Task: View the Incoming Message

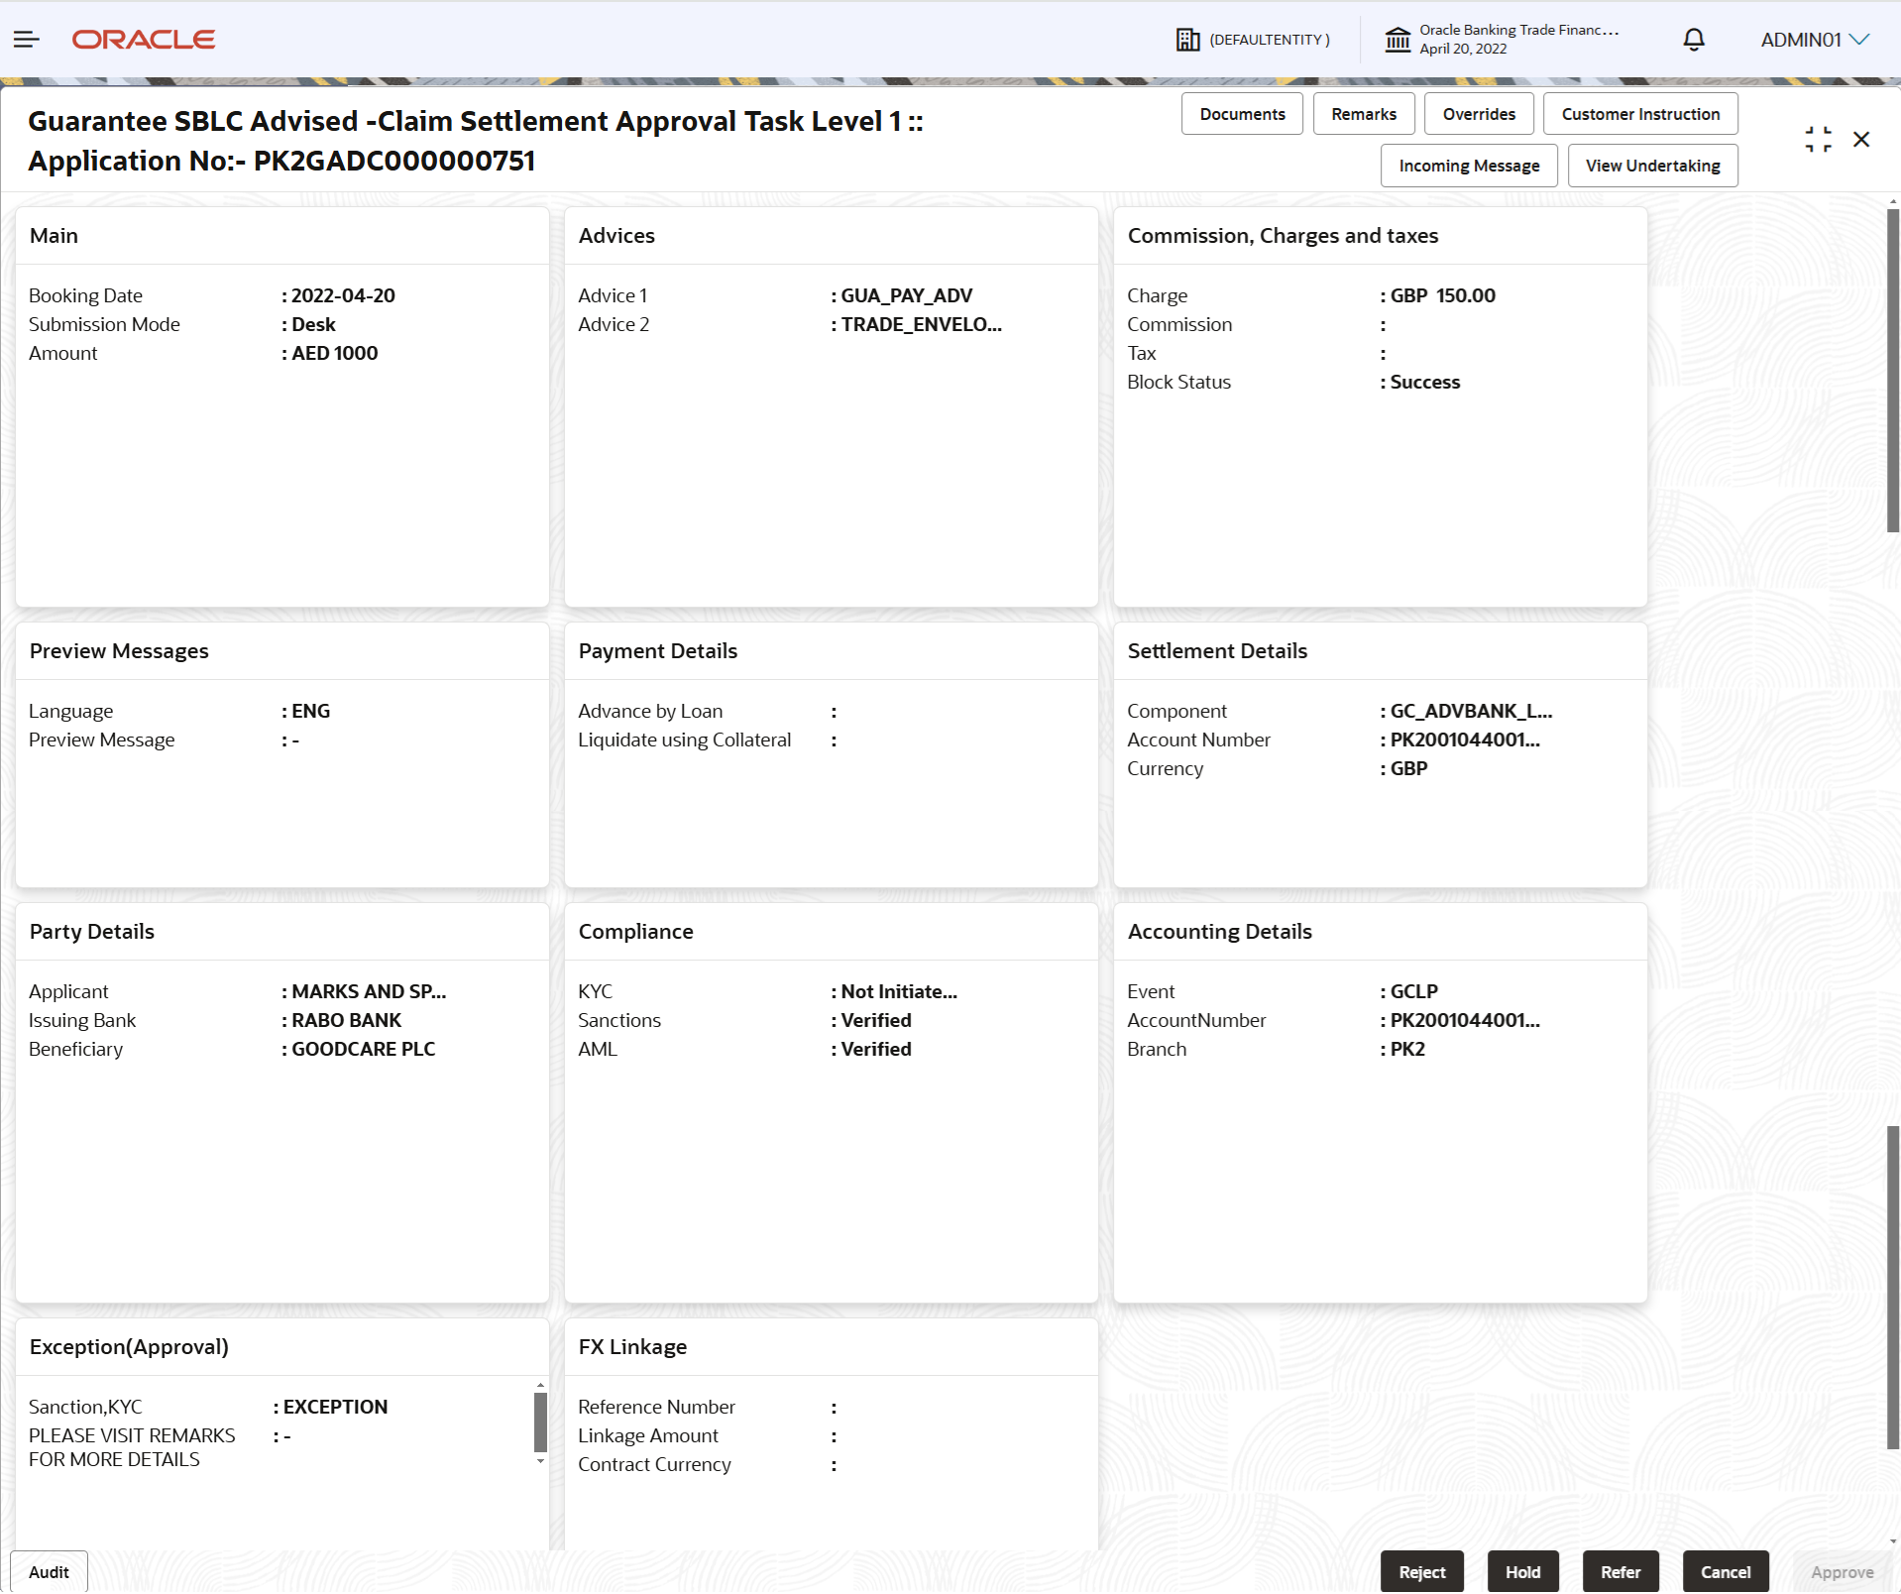Action: click(1469, 165)
